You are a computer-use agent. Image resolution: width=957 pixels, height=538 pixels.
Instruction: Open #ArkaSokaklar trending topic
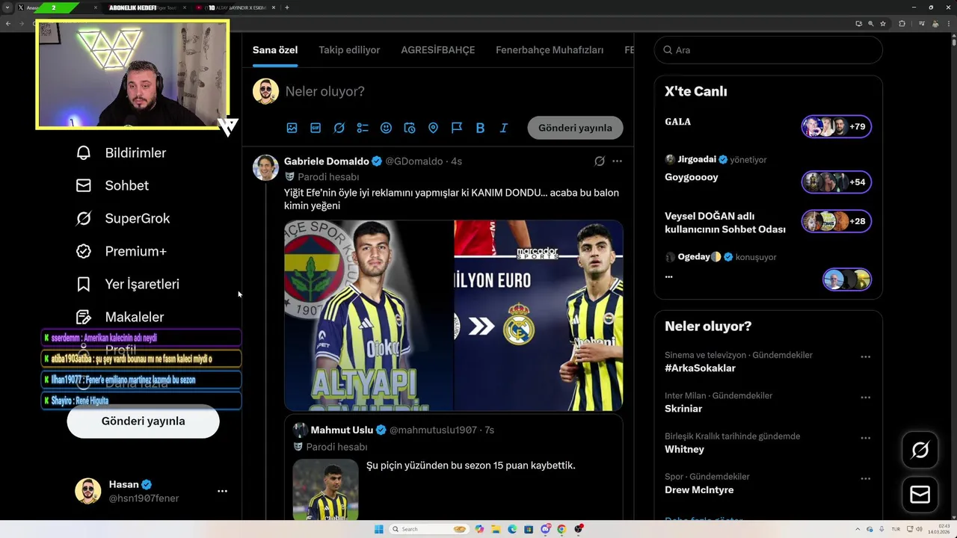tap(700, 368)
